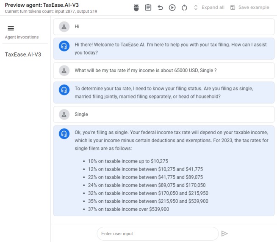Image resolution: width=277 pixels, height=242 pixels.
Task: Toggle the hamburger menu icon
Action: (x=11, y=28)
